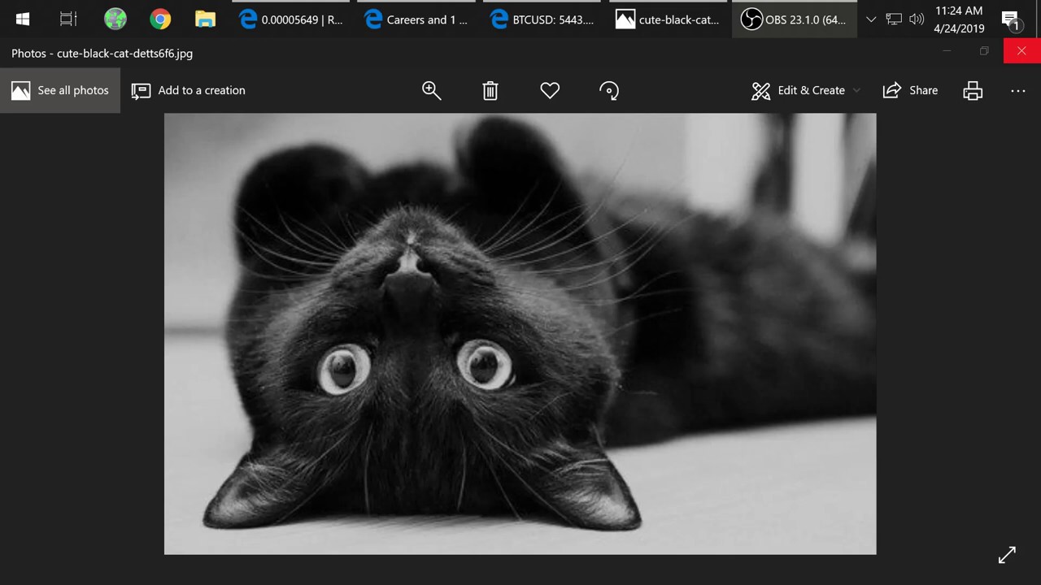Screen dimensions: 1041x585
Task: Open network status tray icon
Action: 894,19
